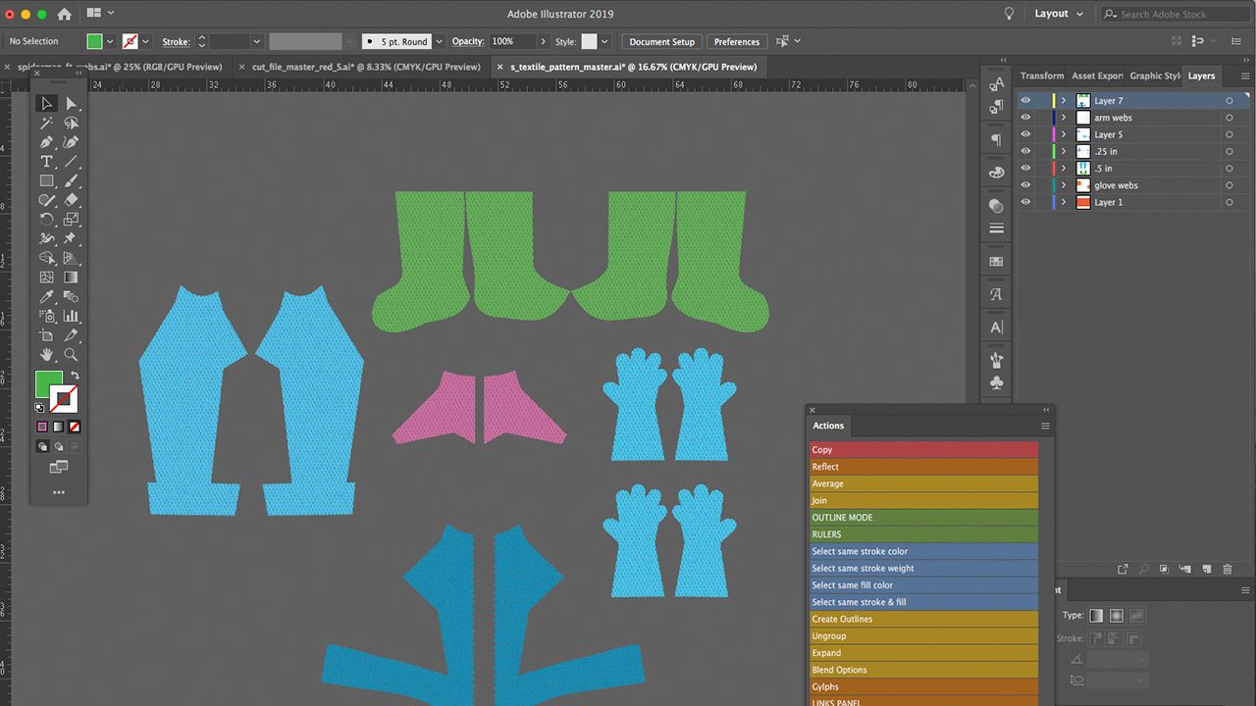Expand Layer 5 chevron
The width and height of the screenshot is (1256, 706).
tap(1064, 134)
